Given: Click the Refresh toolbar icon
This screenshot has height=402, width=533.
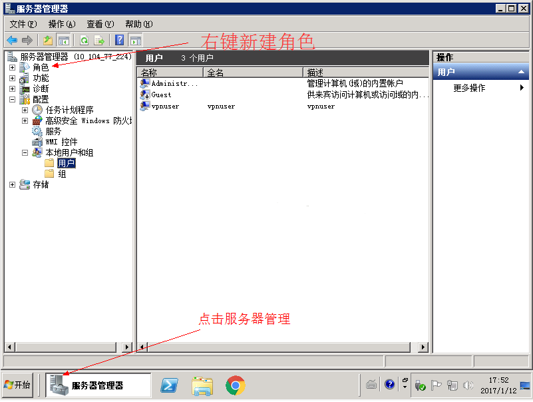Looking at the screenshot, I should click(85, 40).
